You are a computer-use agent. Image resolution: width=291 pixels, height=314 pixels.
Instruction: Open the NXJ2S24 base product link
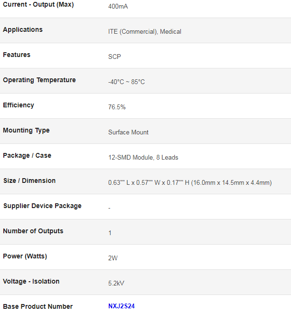click(x=122, y=306)
